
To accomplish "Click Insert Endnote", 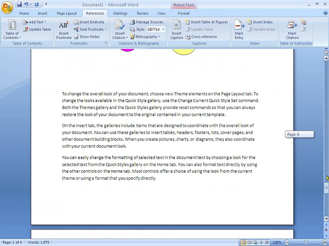I will (x=89, y=22).
